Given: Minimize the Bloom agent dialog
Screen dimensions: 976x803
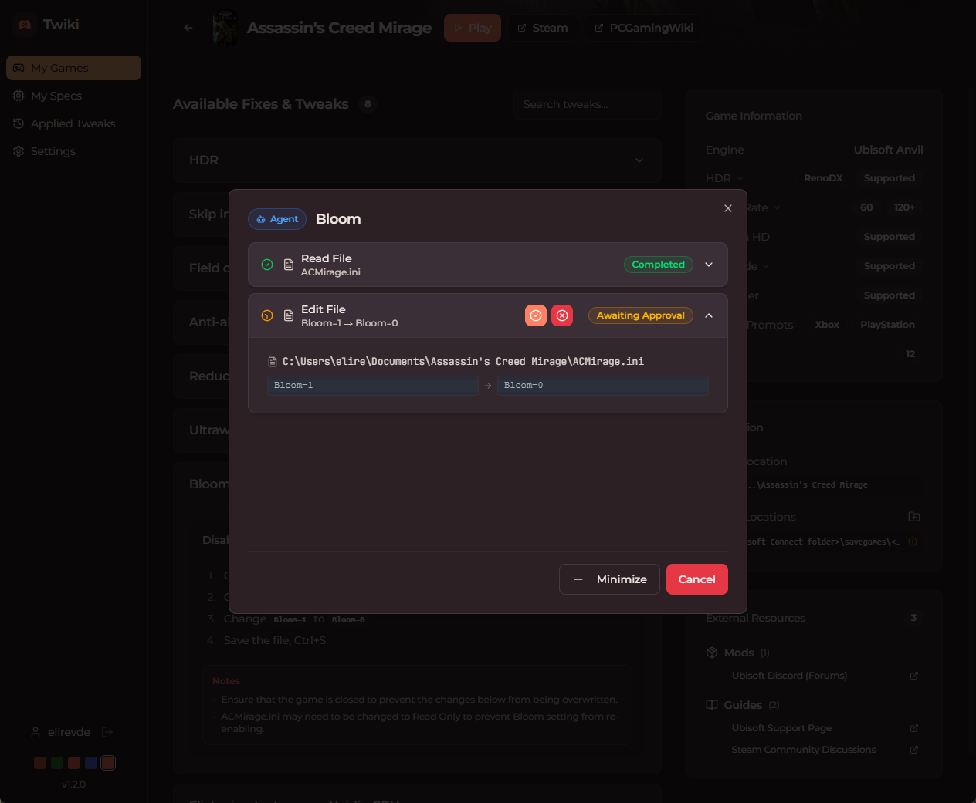Looking at the screenshot, I should 609,579.
